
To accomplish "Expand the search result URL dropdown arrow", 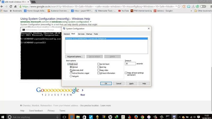I will (x=91, y=22).
